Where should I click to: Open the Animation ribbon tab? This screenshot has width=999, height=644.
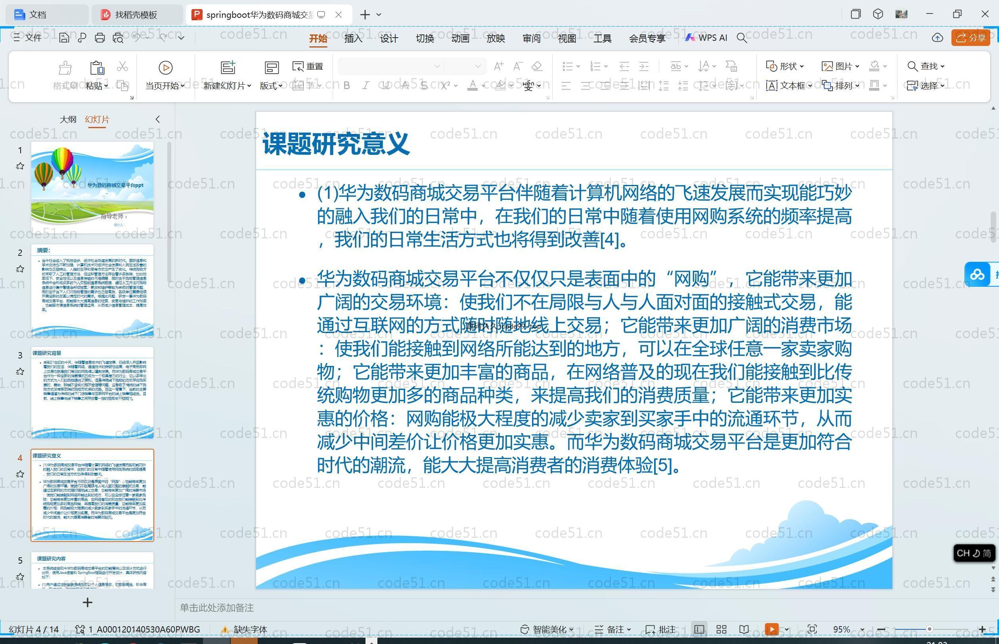coord(460,38)
